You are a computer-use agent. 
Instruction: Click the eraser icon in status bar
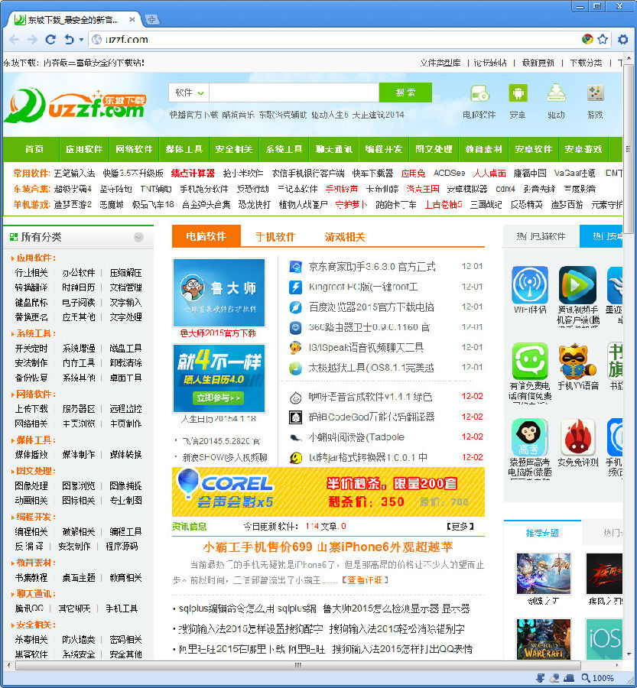tap(554, 678)
